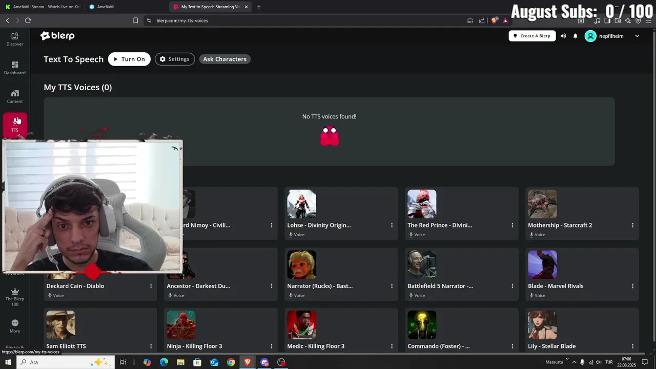The width and height of the screenshot is (656, 369).
Task: Open Windows Start menu
Action: 8,362
